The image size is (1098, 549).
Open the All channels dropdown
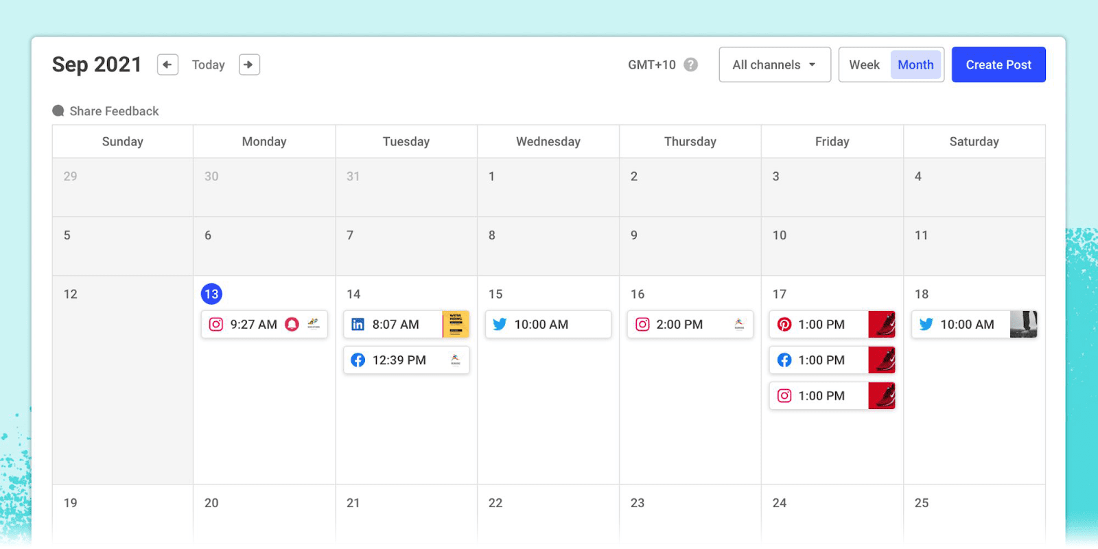pyautogui.click(x=775, y=65)
